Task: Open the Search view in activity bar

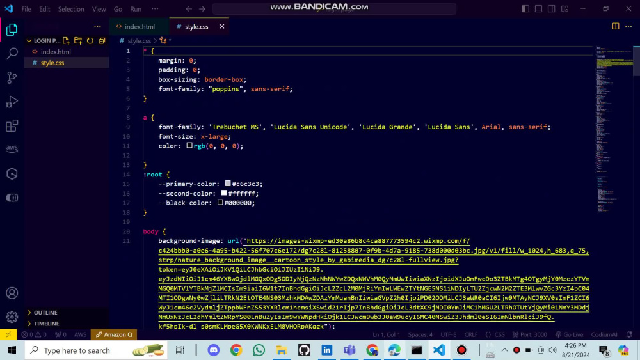Action: click(12, 53)
